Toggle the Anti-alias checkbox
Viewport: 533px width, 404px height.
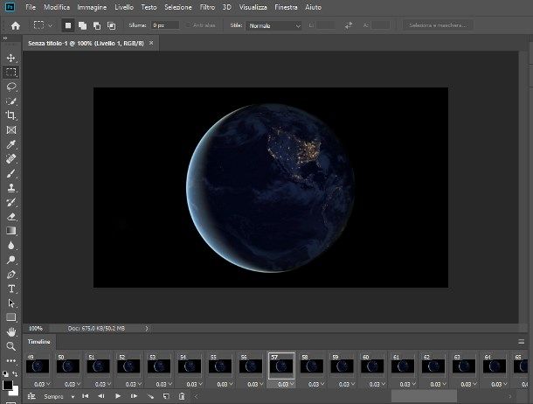point(189,26)
